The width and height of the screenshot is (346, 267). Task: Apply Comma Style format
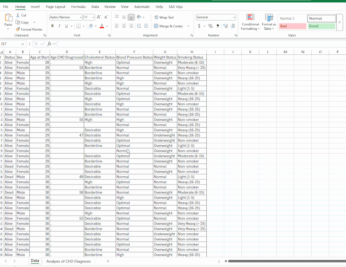pyautogui.click(x=218, y=26)
